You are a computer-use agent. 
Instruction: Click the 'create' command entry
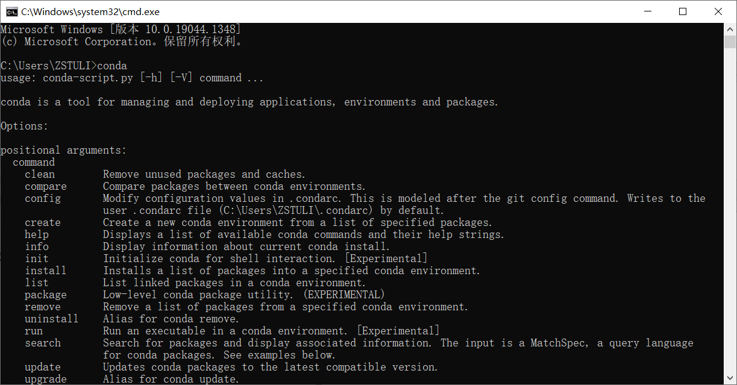[x=43, y=222]
